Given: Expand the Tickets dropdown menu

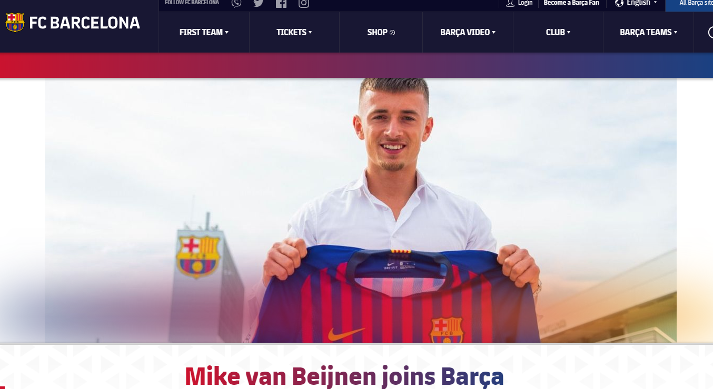Looking at the screenshot, I should tap(294, 32).
